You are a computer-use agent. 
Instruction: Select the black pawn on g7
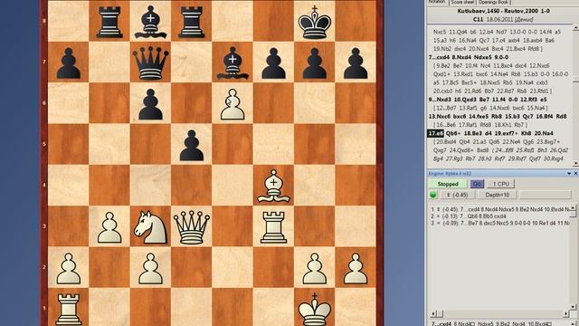point(314,63)
